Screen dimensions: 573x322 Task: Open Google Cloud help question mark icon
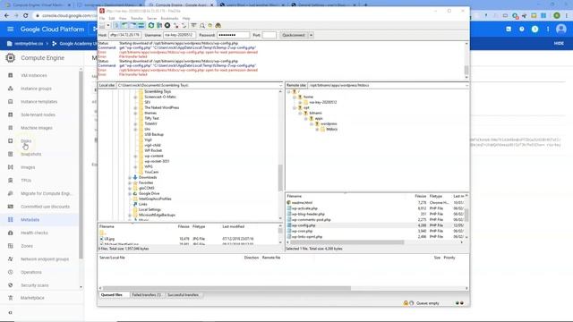coord(521,30)
